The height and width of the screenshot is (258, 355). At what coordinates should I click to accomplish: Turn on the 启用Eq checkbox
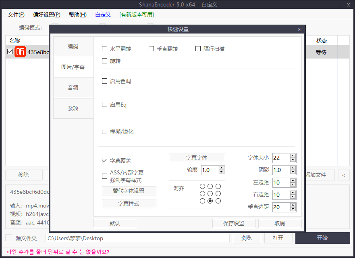104,105
